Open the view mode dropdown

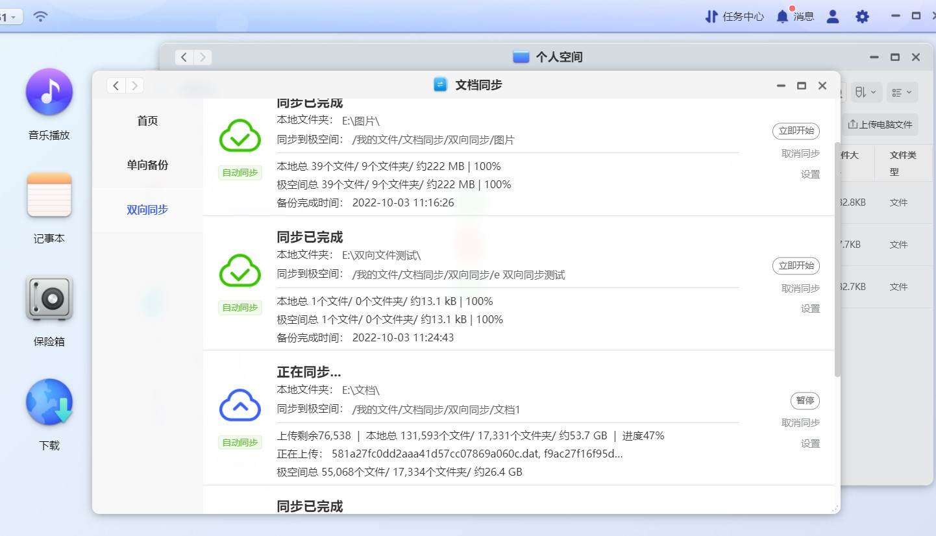902,91
